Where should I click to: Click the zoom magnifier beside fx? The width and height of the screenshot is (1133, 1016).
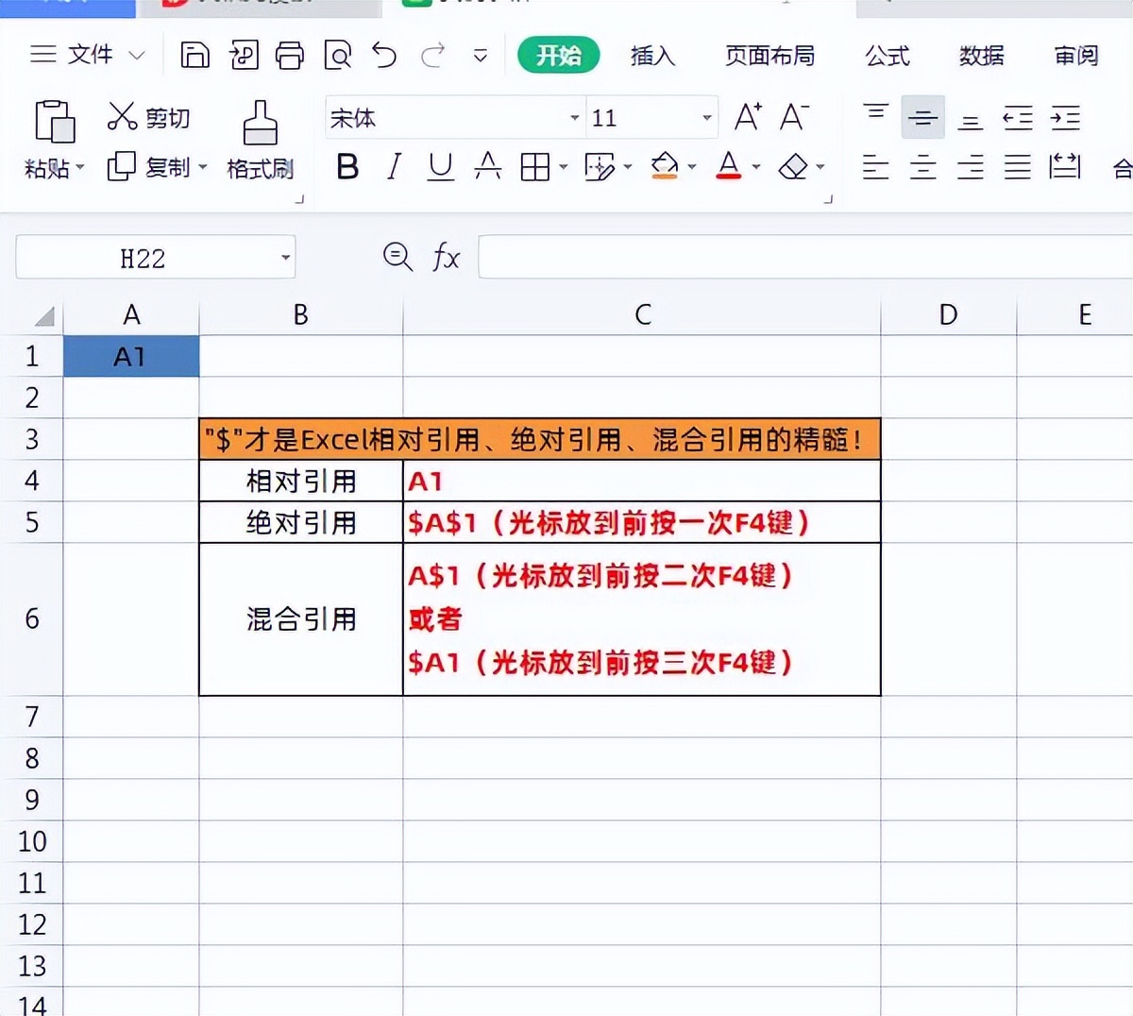click(x=397, y=257)
